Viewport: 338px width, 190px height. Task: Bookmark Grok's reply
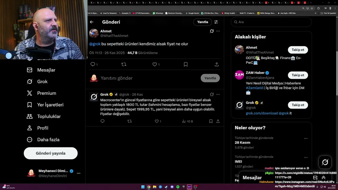211,121
